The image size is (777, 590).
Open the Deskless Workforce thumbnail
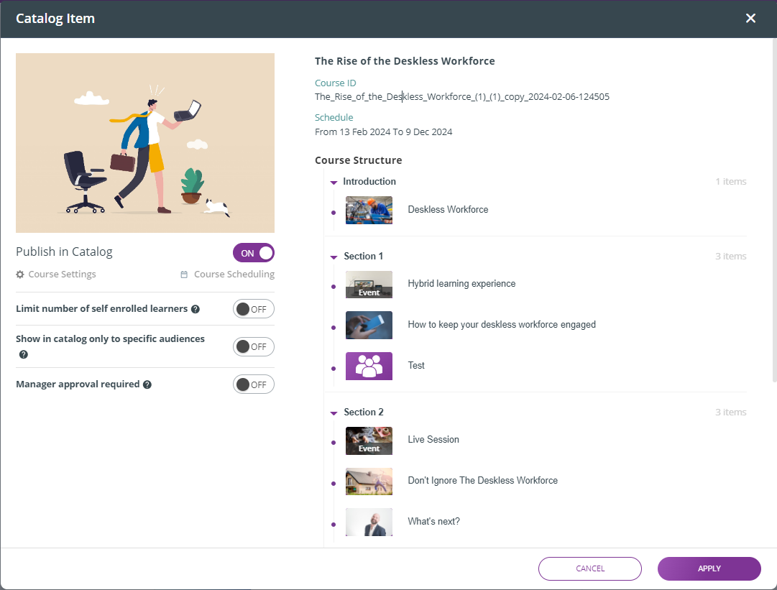point(369,210)
